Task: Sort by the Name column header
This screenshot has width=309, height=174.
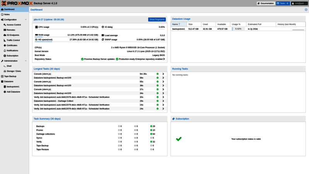Action: click(x=178, y=24)
